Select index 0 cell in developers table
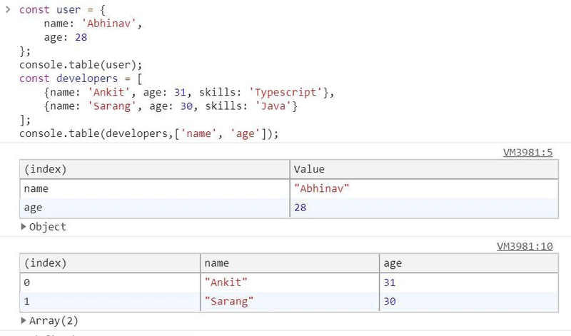The width and height of the screenshot is (571, 336). point(27,282)
